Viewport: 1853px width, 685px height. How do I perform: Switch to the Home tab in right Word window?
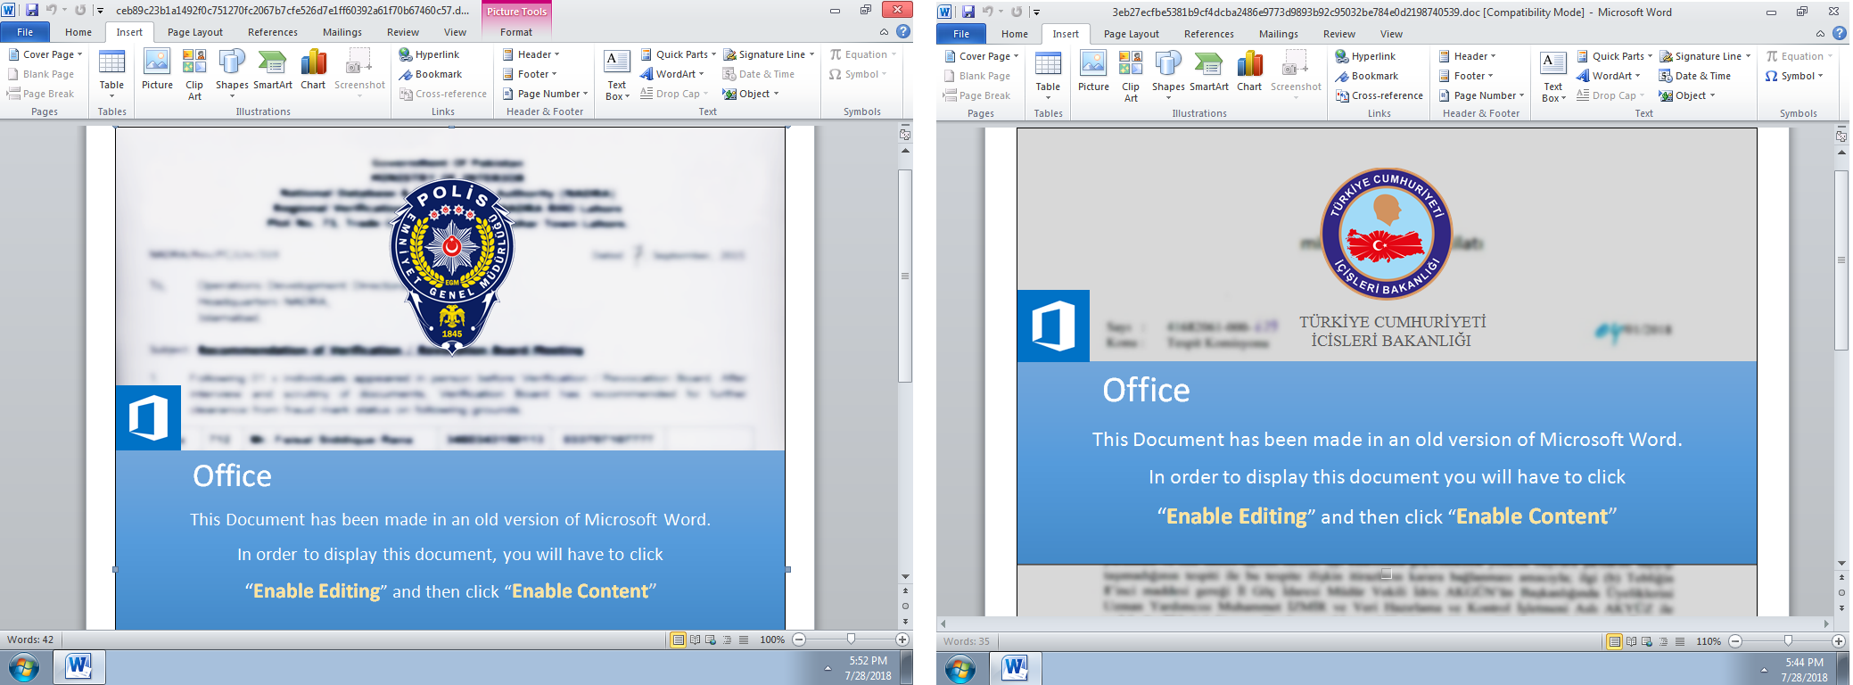(1015, 34)
